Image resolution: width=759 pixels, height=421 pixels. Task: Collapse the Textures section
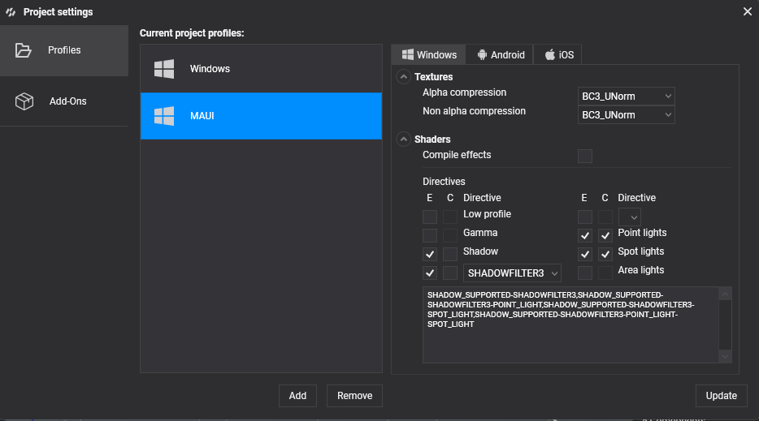point(404,77)
